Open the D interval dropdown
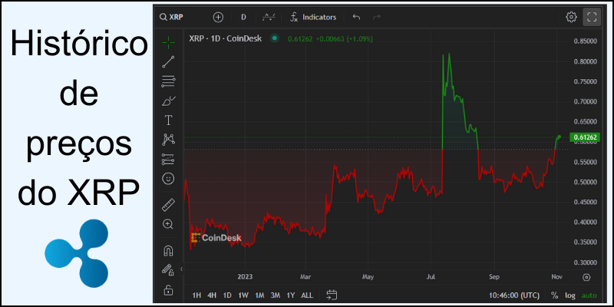Screen dimensions: 614x307 pos(243,17)
